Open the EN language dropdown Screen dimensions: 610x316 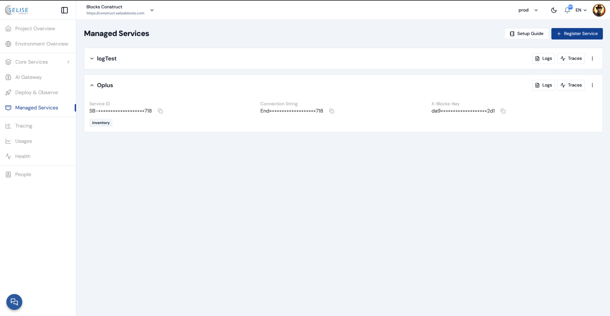pyautogui.click(x=581, y=10)
